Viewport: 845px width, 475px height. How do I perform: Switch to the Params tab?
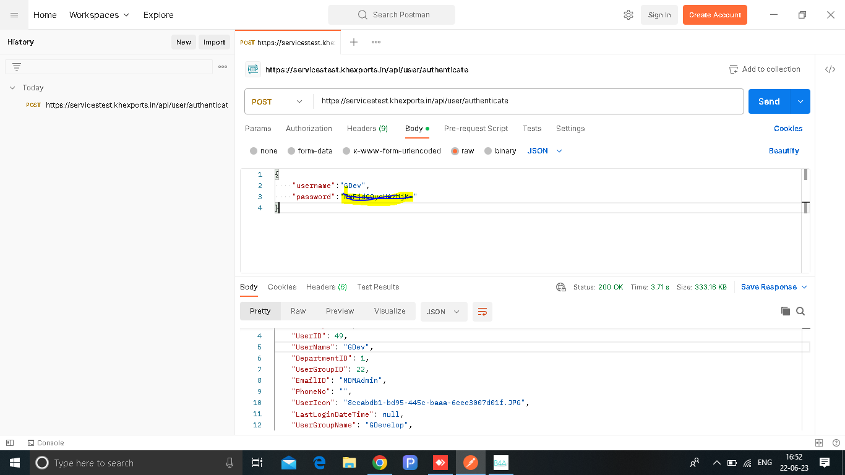point(258,129)
